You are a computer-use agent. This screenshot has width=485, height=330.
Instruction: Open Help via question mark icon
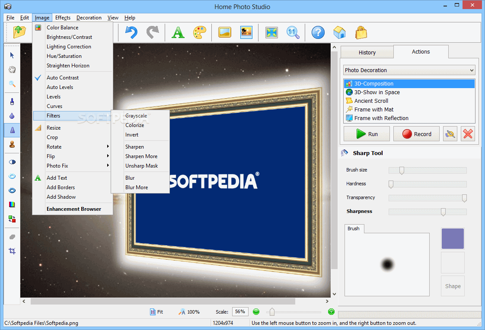pyautogui.click(x=318, y=32)
